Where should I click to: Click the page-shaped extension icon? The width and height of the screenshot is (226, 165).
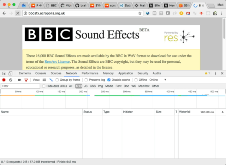154,13
